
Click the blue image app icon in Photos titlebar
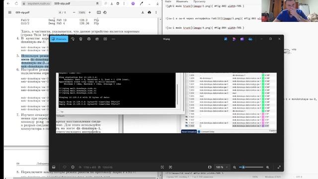tap(226, 39)
